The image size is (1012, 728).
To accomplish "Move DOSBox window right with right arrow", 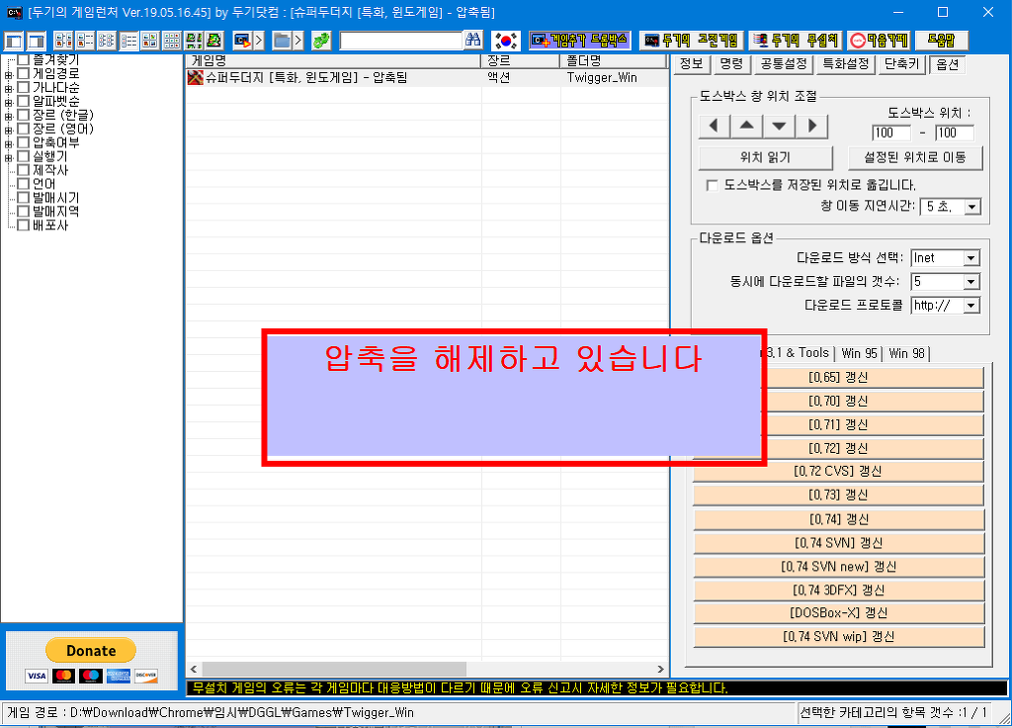I will 812,126.
